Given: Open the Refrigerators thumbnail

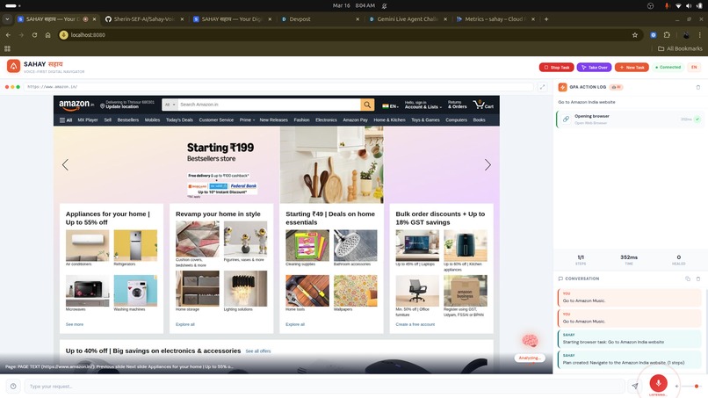Looking at the screenshot, I should (135, 245).
